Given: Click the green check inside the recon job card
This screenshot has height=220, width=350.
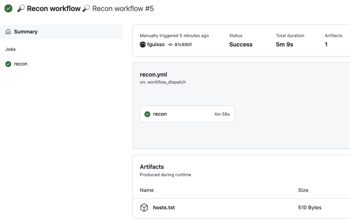Looking at the screenshot, I should pyautogui.click(x=147, y=114).
